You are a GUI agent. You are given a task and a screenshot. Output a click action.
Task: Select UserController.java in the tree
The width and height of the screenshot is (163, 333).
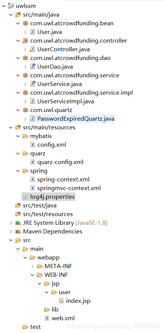pyautogui.click(x=63, y=49)
